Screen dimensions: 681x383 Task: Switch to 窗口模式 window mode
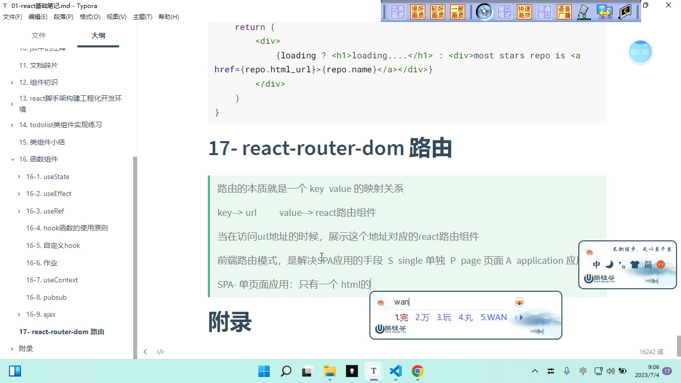(x=505, y=12)
